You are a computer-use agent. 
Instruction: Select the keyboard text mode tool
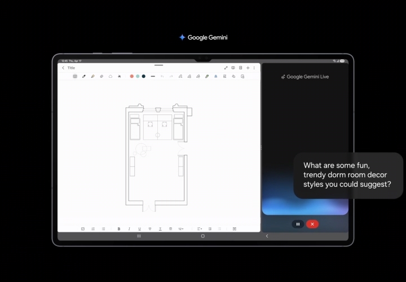coord(75,76)
